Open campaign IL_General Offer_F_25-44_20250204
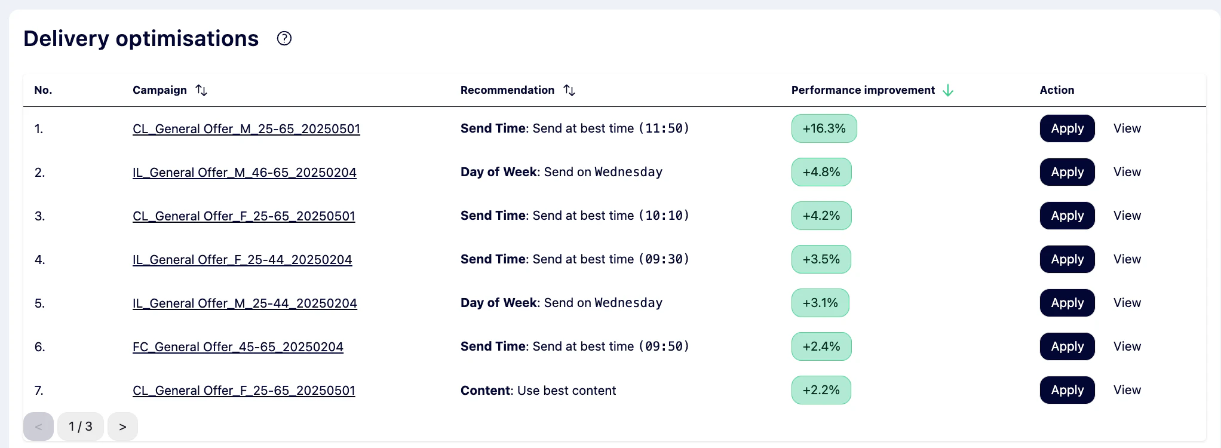This screenshot has height=448, width=1221. coord(243,259)
